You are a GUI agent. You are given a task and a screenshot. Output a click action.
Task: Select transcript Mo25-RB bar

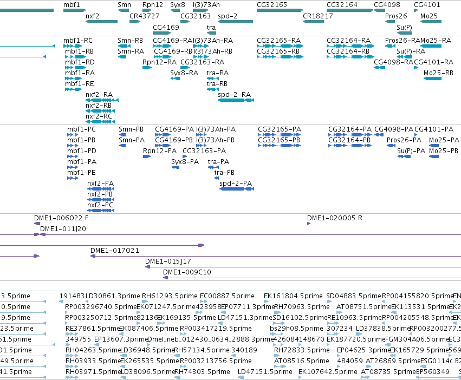click(x=432, y=78)
